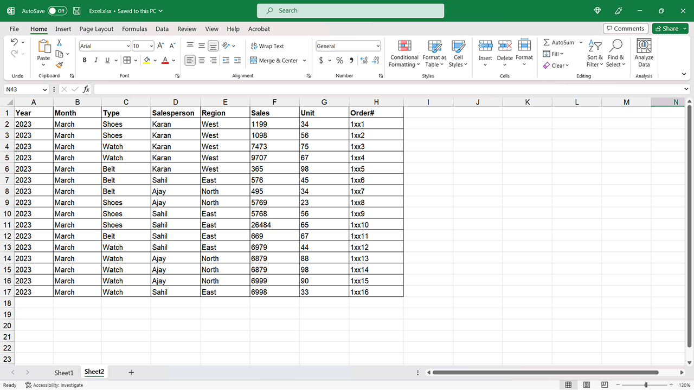Screen dimensions: 694x390
Task: Click the Increase Decimal icon
Action: pyautogui.click(x=363, y=60)
